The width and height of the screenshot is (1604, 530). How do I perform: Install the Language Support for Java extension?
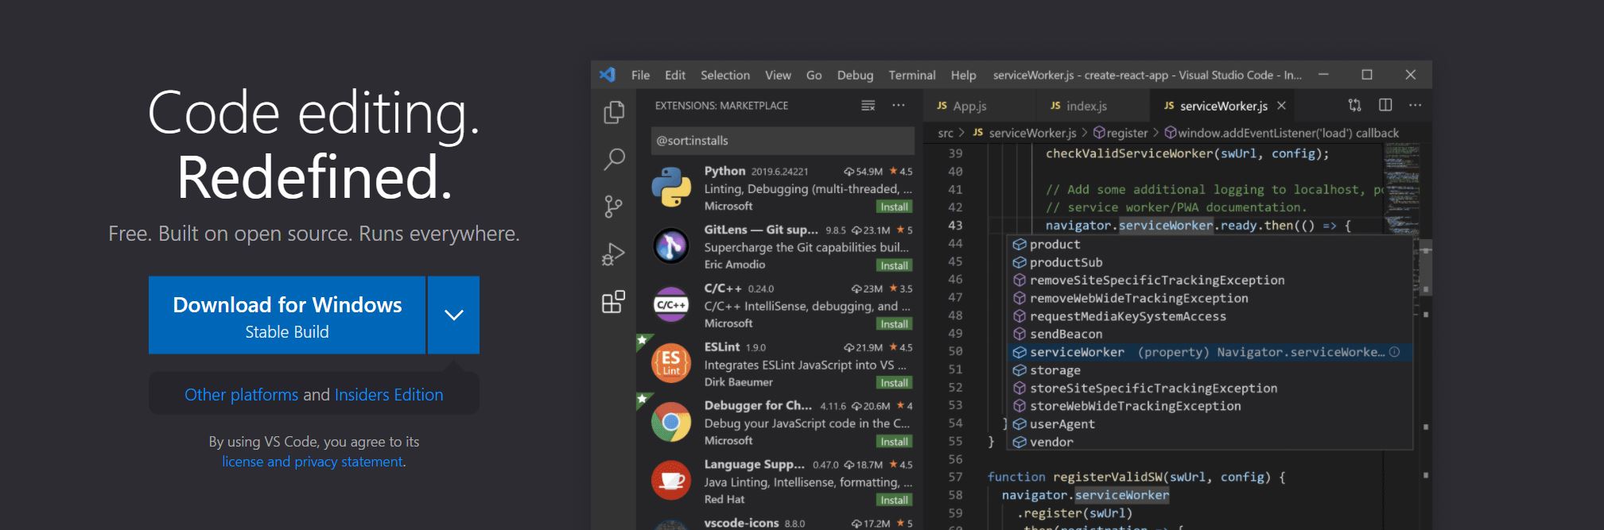(x=894, y=500)
